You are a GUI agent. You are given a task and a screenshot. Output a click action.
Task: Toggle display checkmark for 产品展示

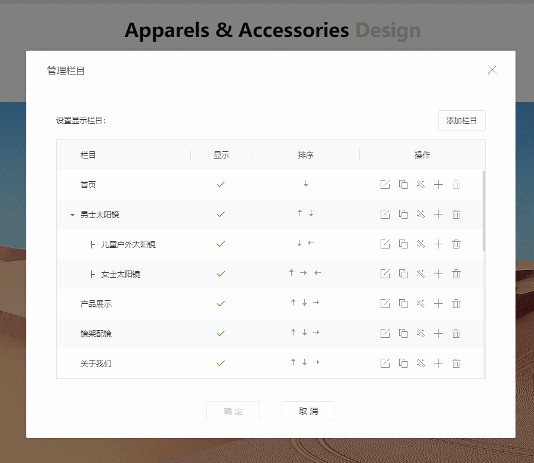[x=221, y=303]
